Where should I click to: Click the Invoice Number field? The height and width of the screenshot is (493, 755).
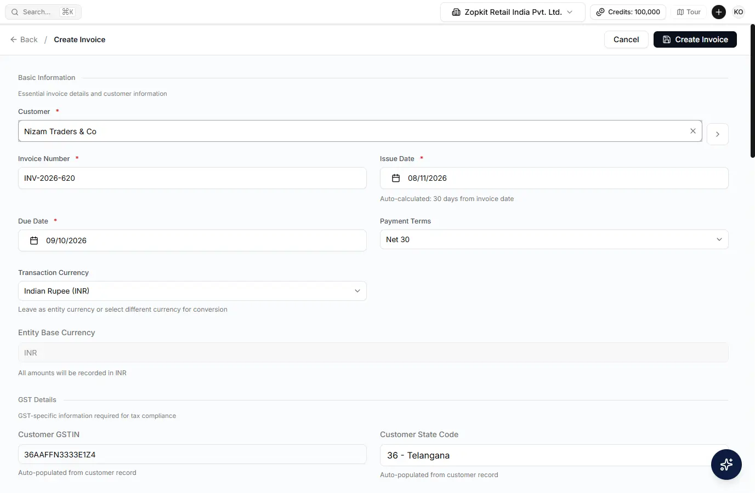tap(192, 178)
